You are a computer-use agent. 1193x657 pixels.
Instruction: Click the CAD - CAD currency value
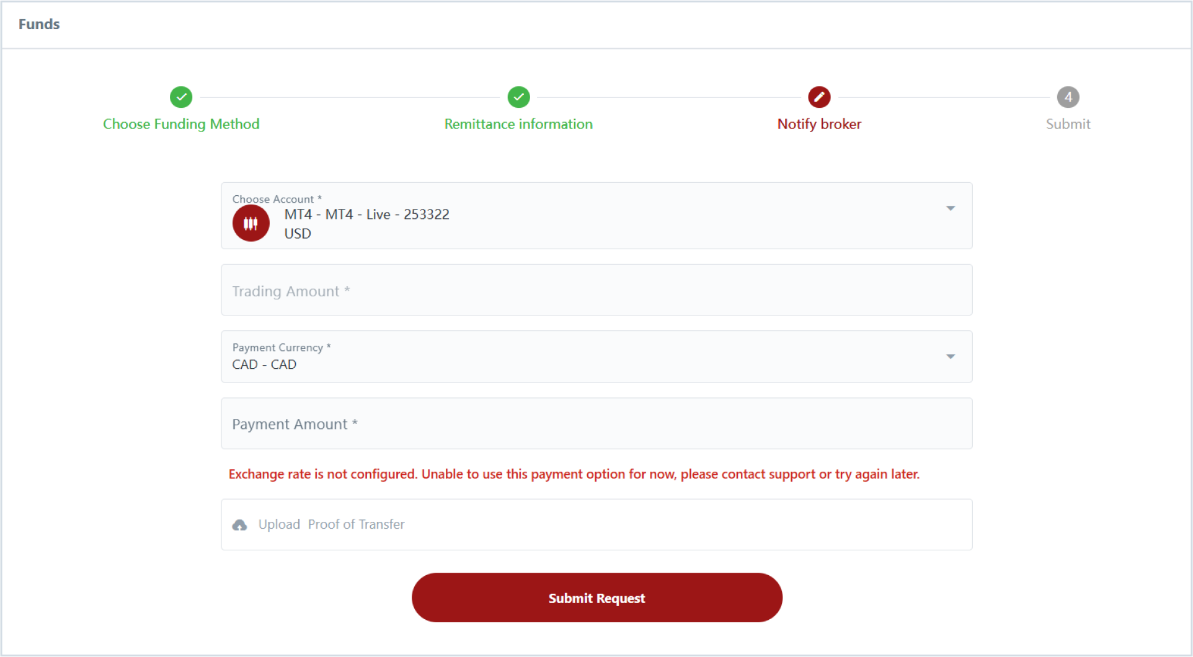click(264, 364)
